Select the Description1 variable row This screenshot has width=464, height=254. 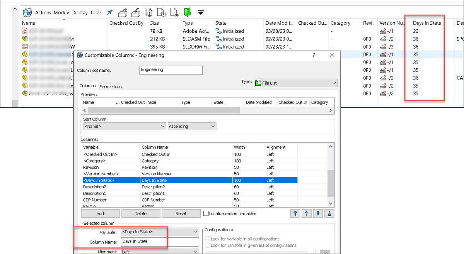tap(189, 193)
